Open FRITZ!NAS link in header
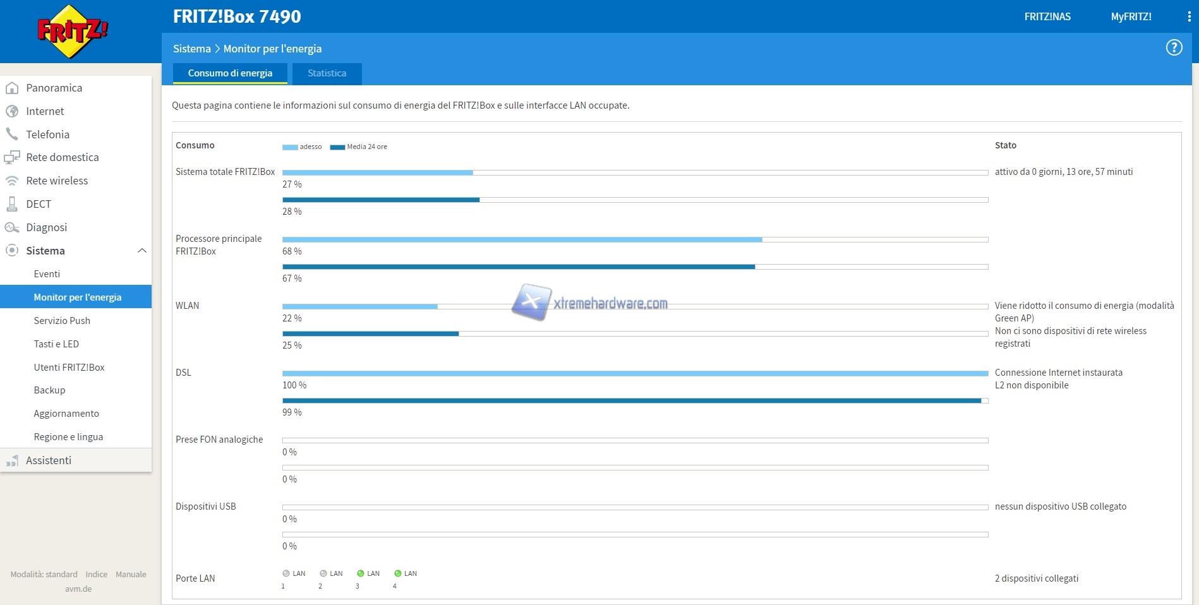The image size is (1199, 605). coord(1047,17)
